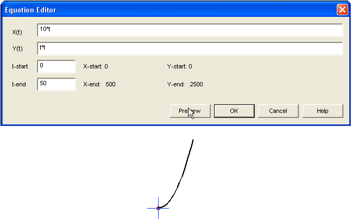Click the Y(t) equation input field
The height and width of the screenshot is (220, 352).
pyautogui.click(x=190, y=48)
